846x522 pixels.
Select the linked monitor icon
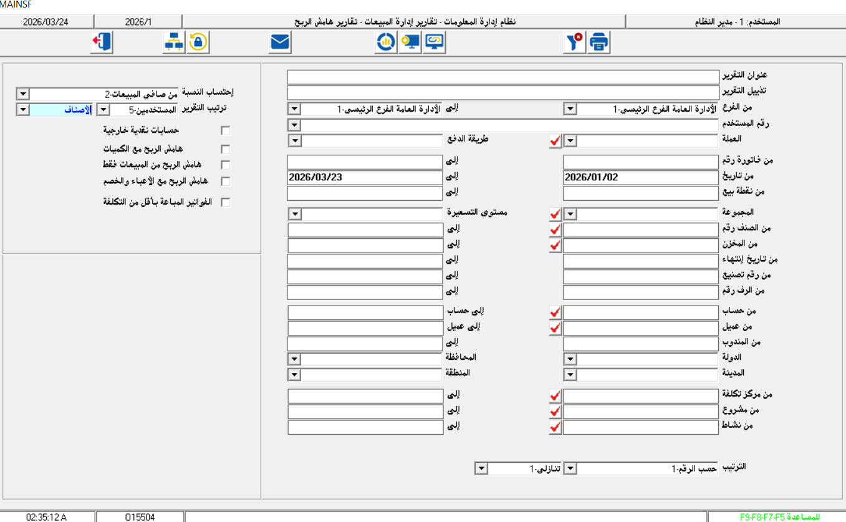(x=434, y=42)
